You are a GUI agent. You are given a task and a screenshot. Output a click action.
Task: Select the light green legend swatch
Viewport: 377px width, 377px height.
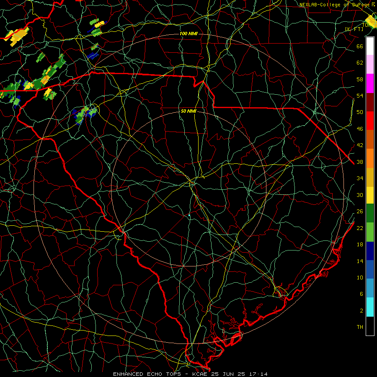[x=370, y=232]
